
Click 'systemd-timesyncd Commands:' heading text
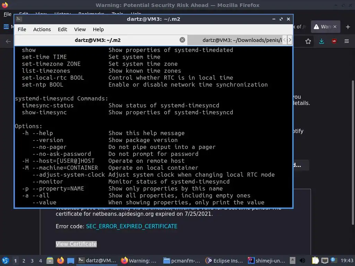pyautogui.click(x=62, y=98)
